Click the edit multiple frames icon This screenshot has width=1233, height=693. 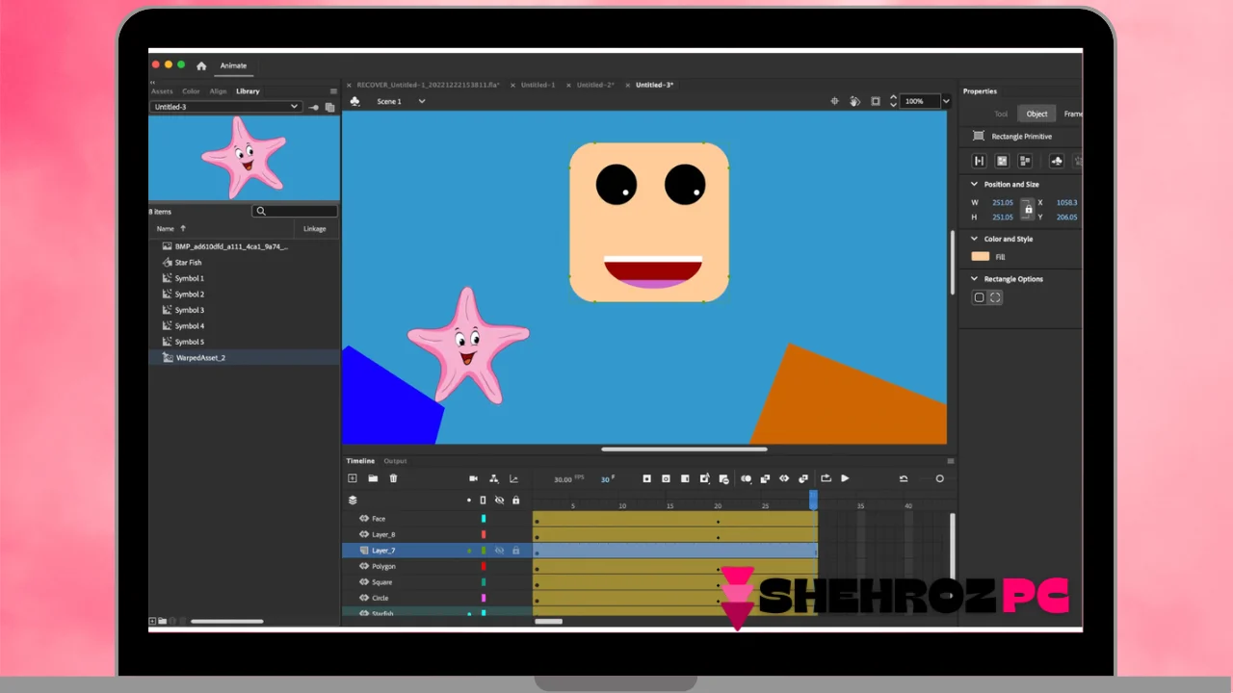[765, 478]
